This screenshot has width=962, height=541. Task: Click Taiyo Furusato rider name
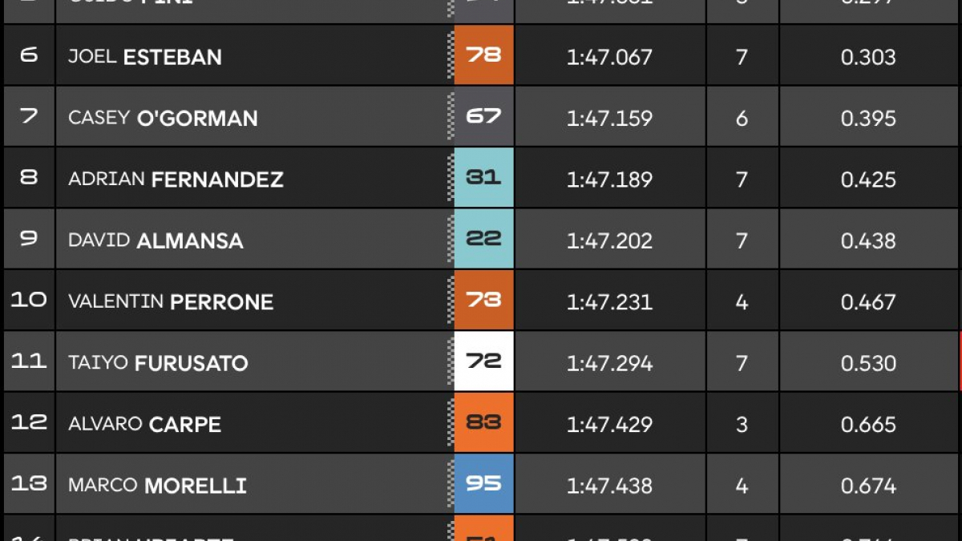(158, 363)
